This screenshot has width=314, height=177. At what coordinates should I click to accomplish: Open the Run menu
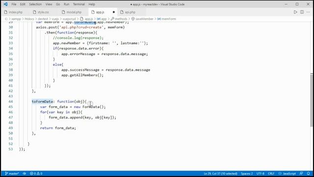click(66, 4)
